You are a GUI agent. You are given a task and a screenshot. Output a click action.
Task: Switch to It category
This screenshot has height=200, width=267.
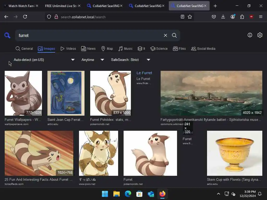(x=141, y=49)
